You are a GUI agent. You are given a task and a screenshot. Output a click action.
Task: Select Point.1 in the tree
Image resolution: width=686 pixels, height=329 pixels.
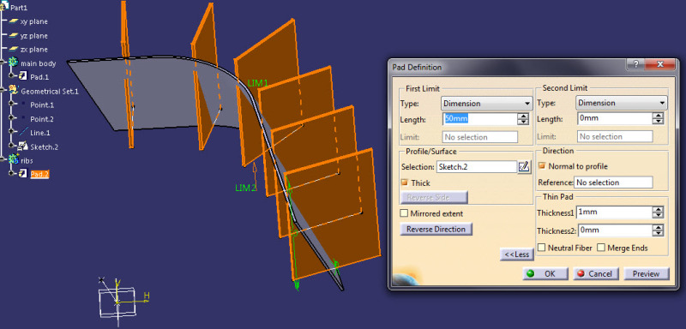[42, 105]
